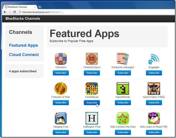This screenshot has width=176, height=138.
Task: Subscribe to Fortunes of War
Action: click(61, 103)
